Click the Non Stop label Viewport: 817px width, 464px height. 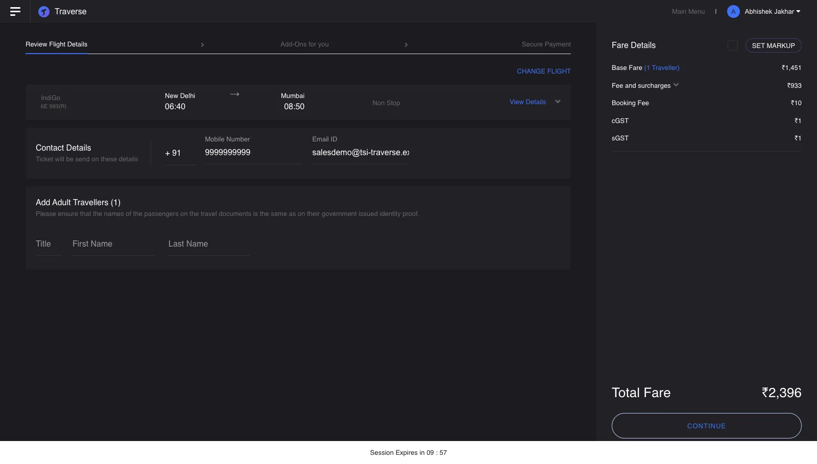[386, 103]
